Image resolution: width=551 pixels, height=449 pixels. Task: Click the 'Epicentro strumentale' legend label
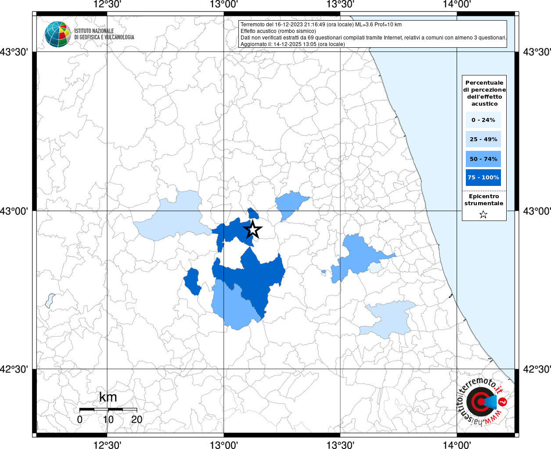pos(484,200)
